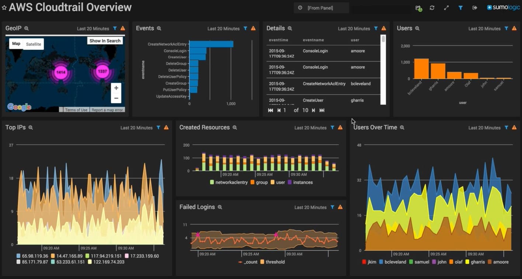This screenshot has height=279, width=522.
Task: Select the 1414 cluster marker on the map
Action: [x=60, y=72]
